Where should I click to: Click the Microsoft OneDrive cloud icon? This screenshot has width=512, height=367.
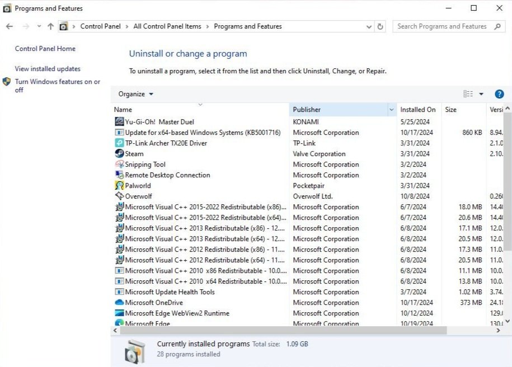pyautogui.click(x=120, y=302)
